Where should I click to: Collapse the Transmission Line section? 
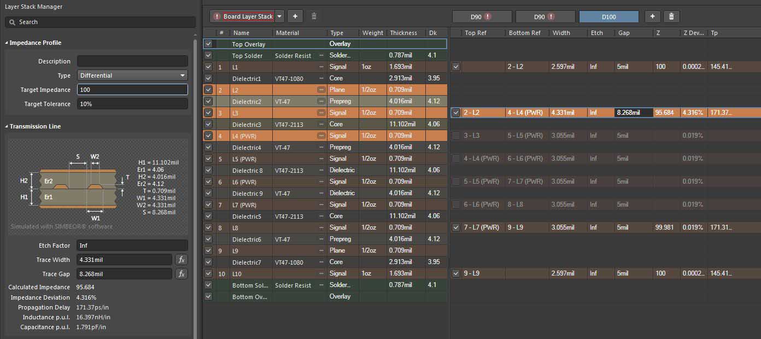7,126
